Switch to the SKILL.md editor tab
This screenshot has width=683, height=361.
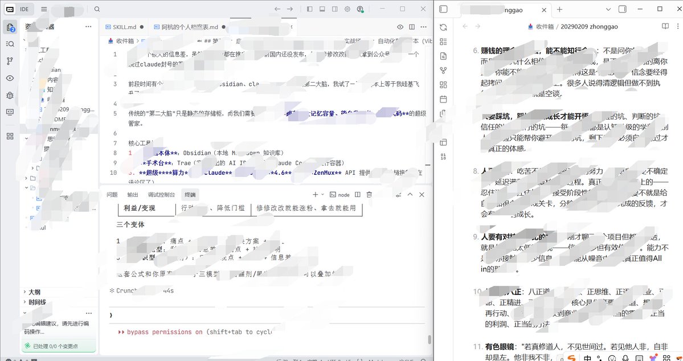pyautogui.click(x=125, y=27)
